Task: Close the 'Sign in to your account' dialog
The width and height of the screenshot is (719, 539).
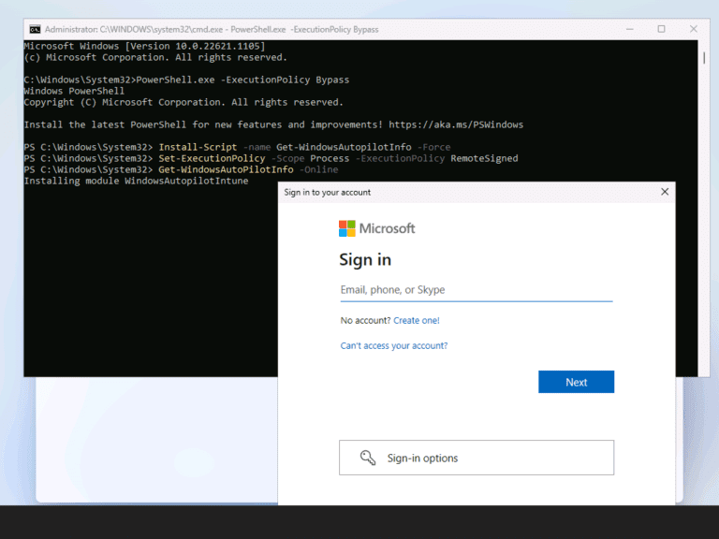Action: 665,192
